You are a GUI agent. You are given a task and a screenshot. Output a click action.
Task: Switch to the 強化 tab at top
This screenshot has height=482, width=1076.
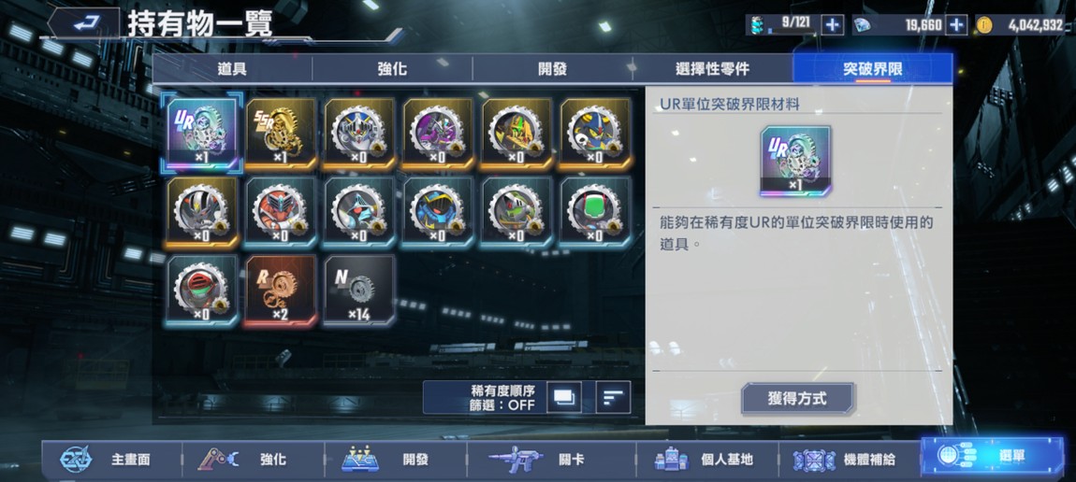(392, 68)
